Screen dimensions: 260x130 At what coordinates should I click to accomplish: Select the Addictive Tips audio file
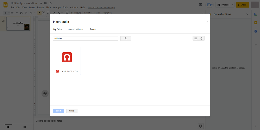click(67, 61)
